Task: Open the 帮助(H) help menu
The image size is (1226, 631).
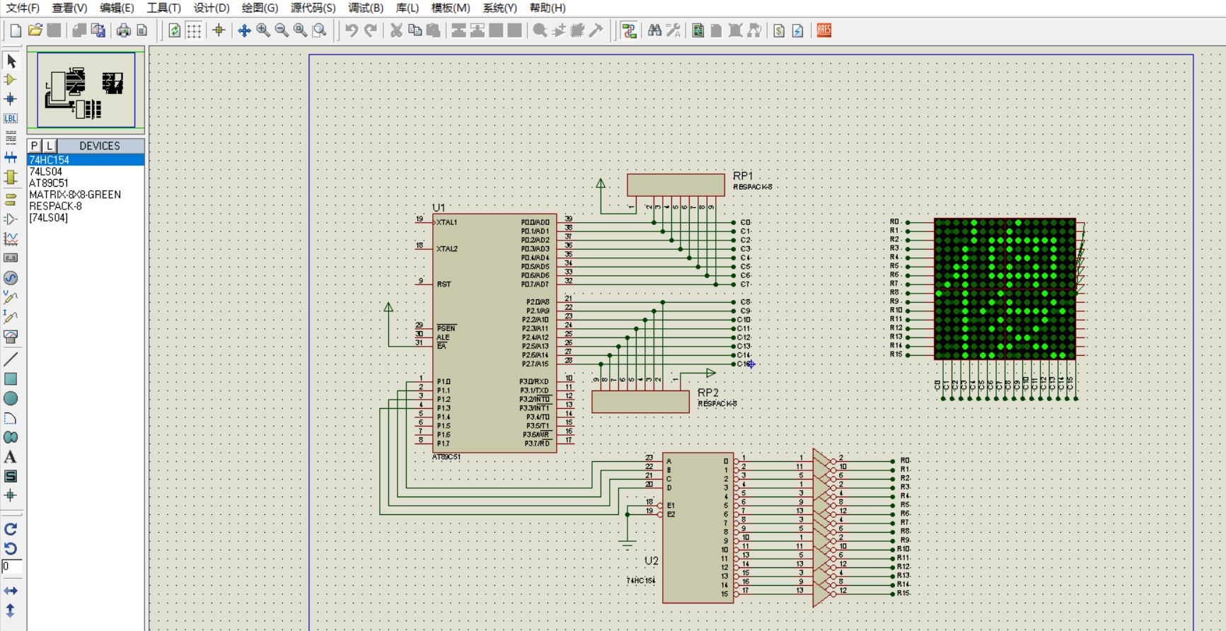Action: [x=548, y=8]
